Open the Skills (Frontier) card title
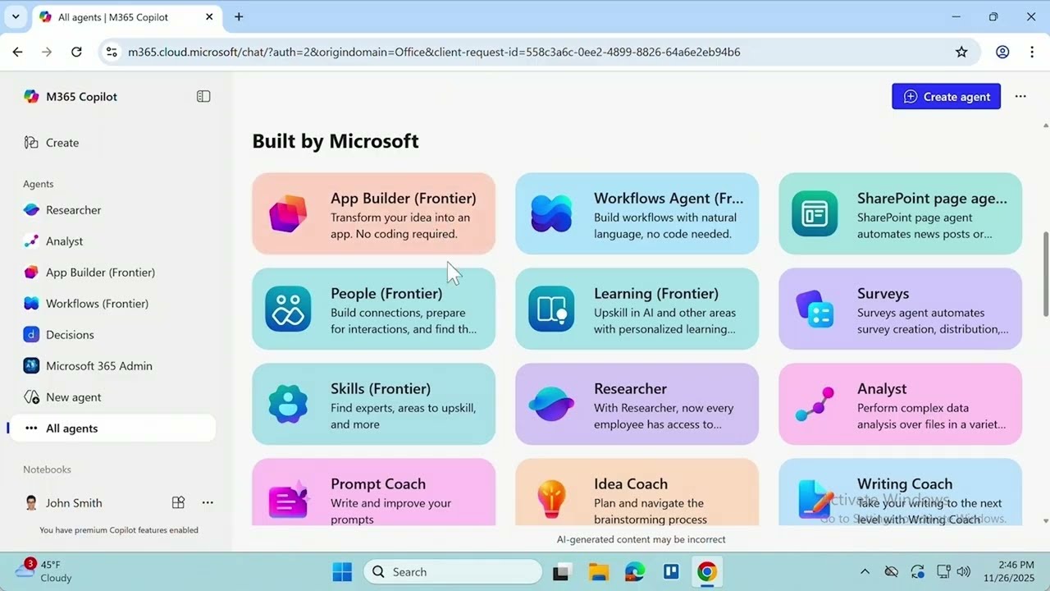 click(381, 388)
